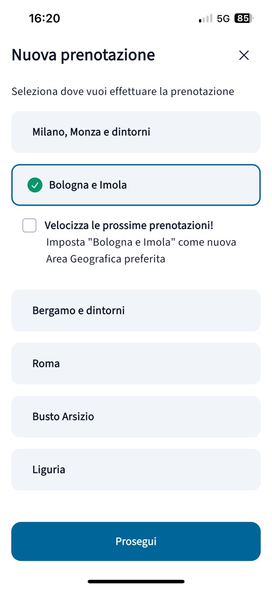Tap the cellular signal strength icon
Image resolution: width=272 pixels, height=589 pixels.
point(206,19)
